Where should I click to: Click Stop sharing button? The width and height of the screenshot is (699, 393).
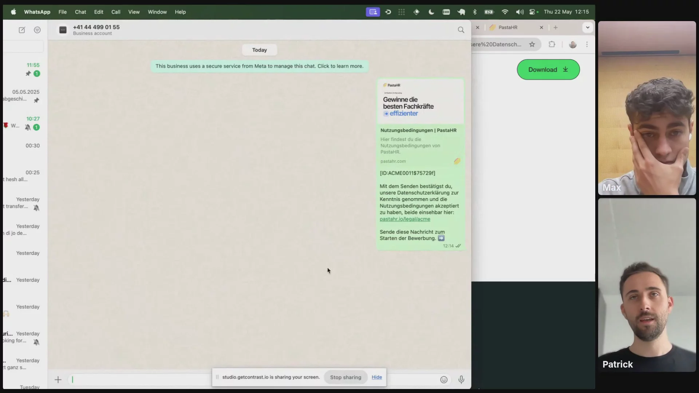[x=345, y=377]
